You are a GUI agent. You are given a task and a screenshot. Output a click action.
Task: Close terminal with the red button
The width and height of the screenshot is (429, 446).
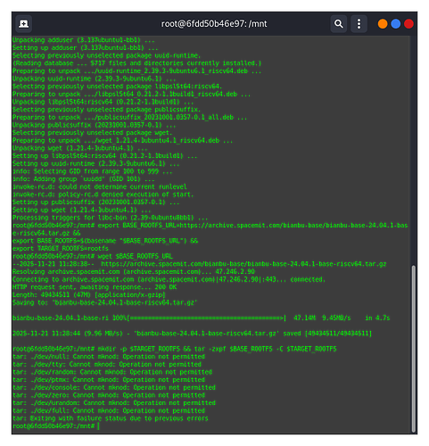(x=408, y=24)
